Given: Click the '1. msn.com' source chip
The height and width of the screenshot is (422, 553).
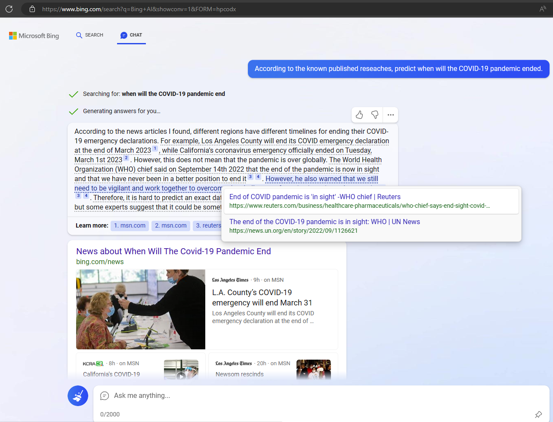Looking at the screenshot, I should click(130, 225).
